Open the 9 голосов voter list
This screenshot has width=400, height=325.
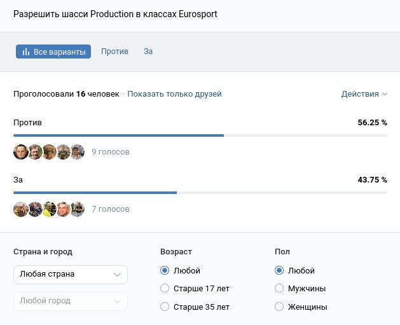point(110,152)
